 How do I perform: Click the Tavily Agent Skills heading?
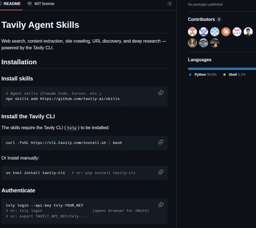[40, 25]
